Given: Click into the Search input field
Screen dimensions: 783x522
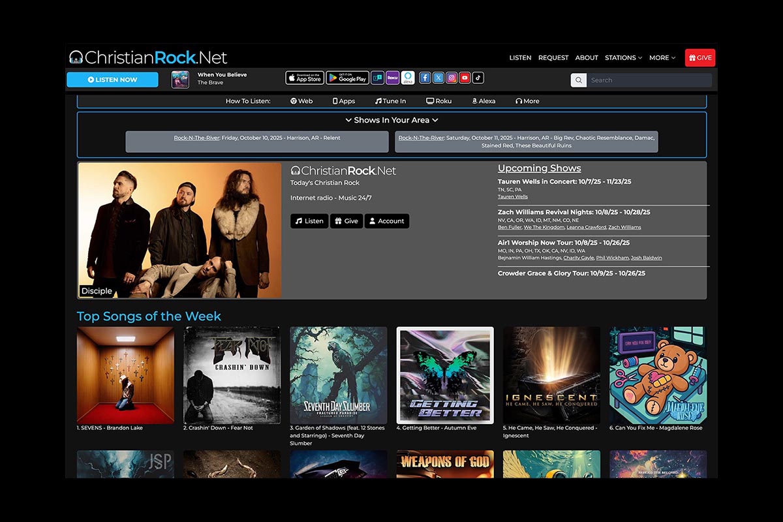Looking at the screenshot, I should (648, 80).
